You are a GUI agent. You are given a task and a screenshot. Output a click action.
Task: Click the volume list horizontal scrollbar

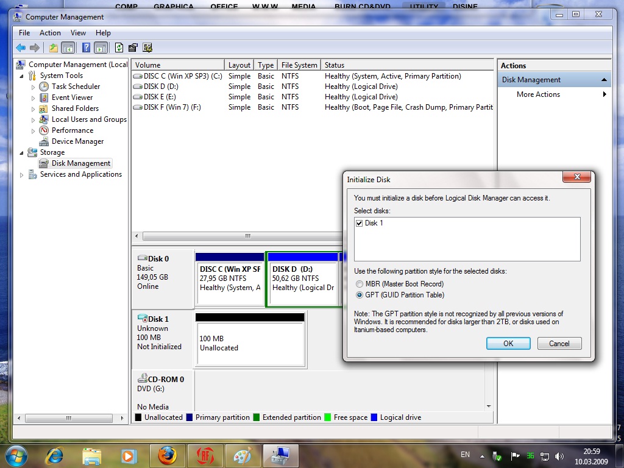coord(242,236)
